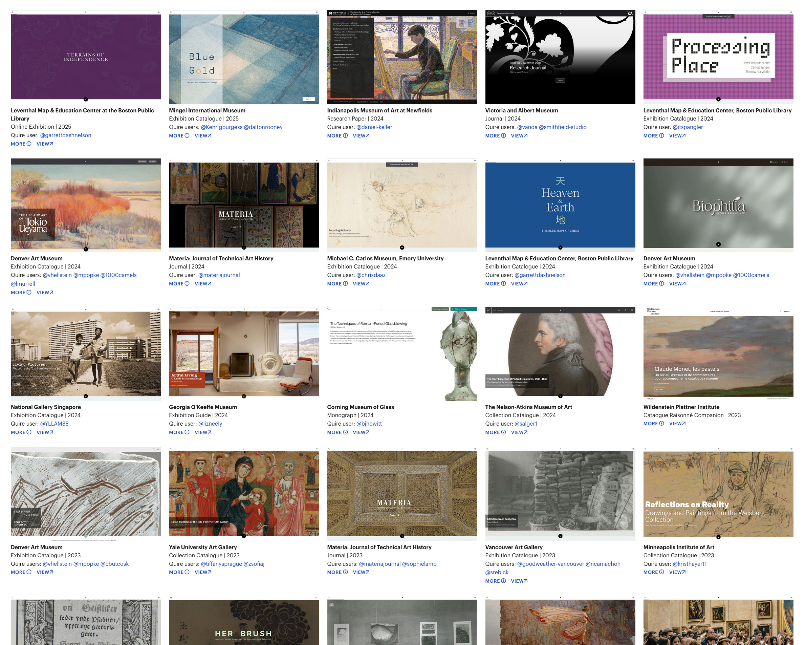806x645 pixels.
Task: Click MORE for Vancouver Art Gallery
Action: pyautogui.click(x=495, y=581)
